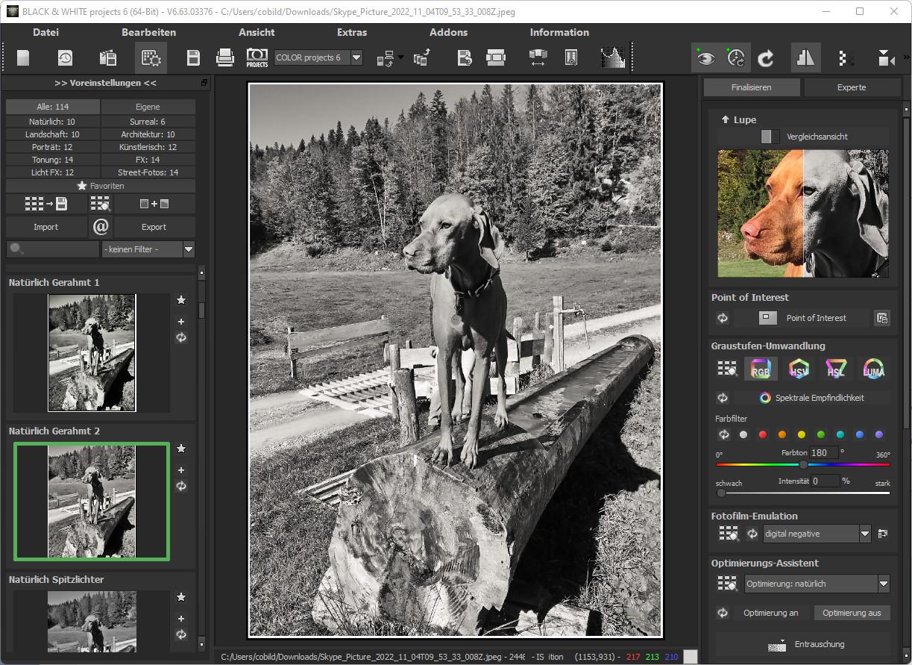Screen dimensions: 912x665
Task: Expand the digital negative film emulation dropdown
Action: tap(865, 534)
